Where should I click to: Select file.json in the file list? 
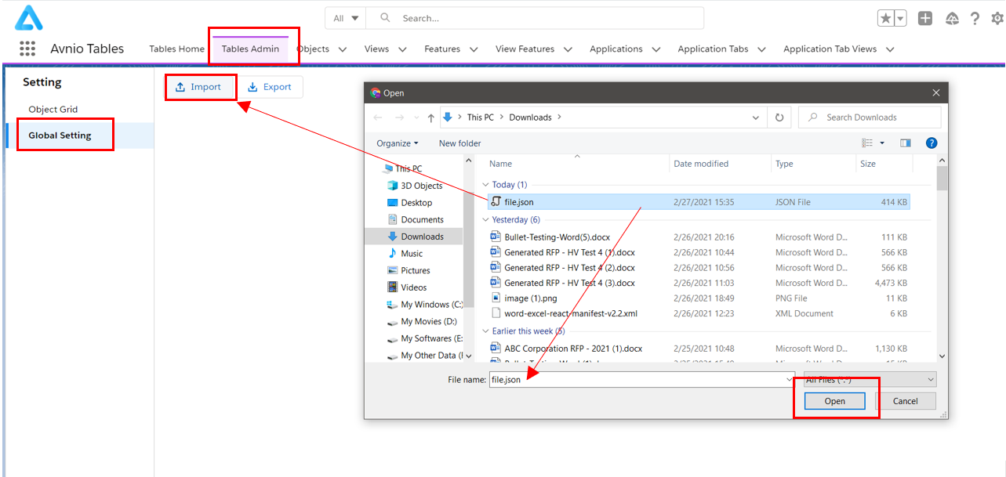click(x=518, y=202)
